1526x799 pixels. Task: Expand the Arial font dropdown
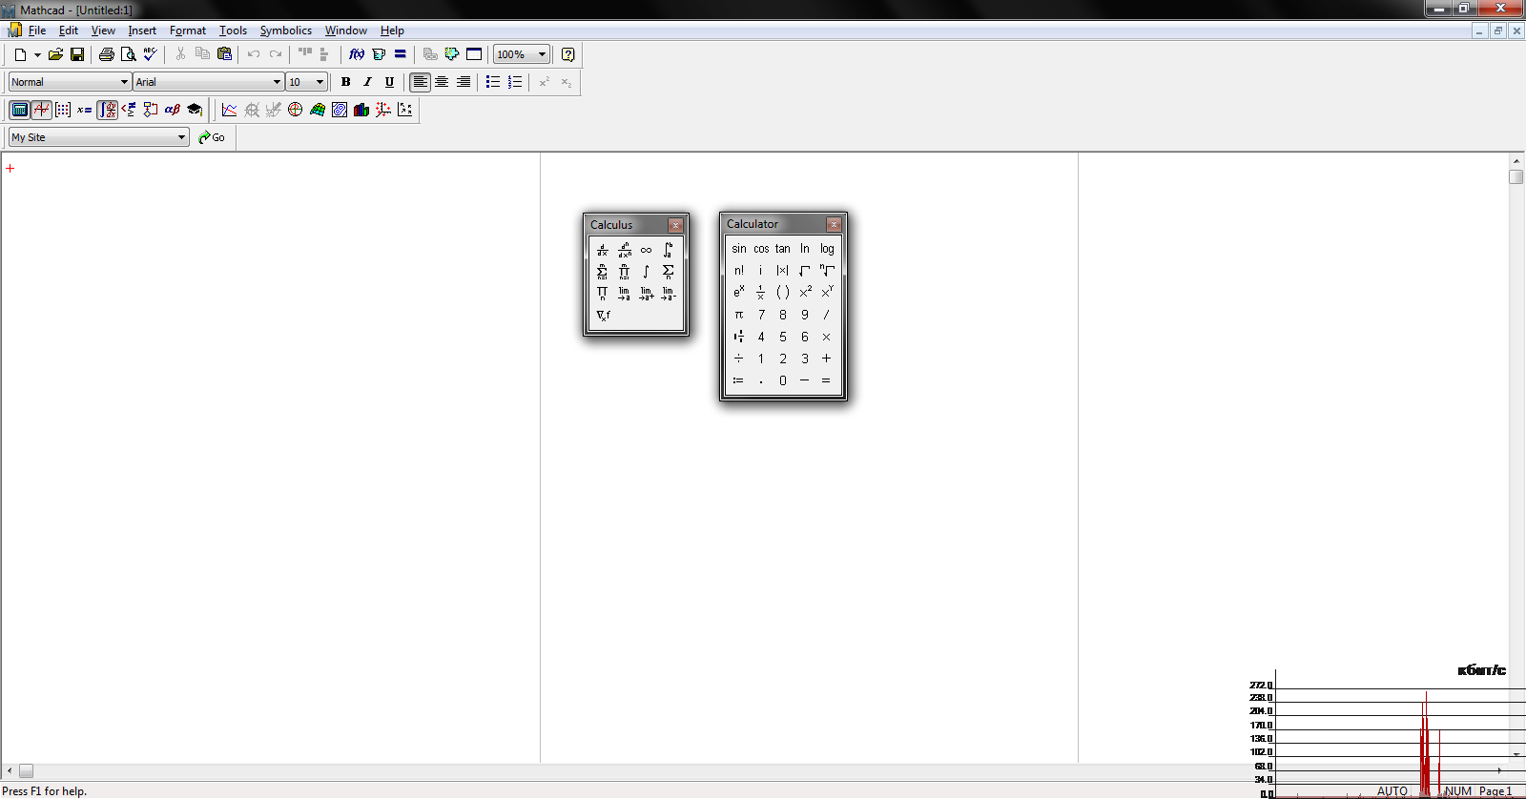point(277,82)
